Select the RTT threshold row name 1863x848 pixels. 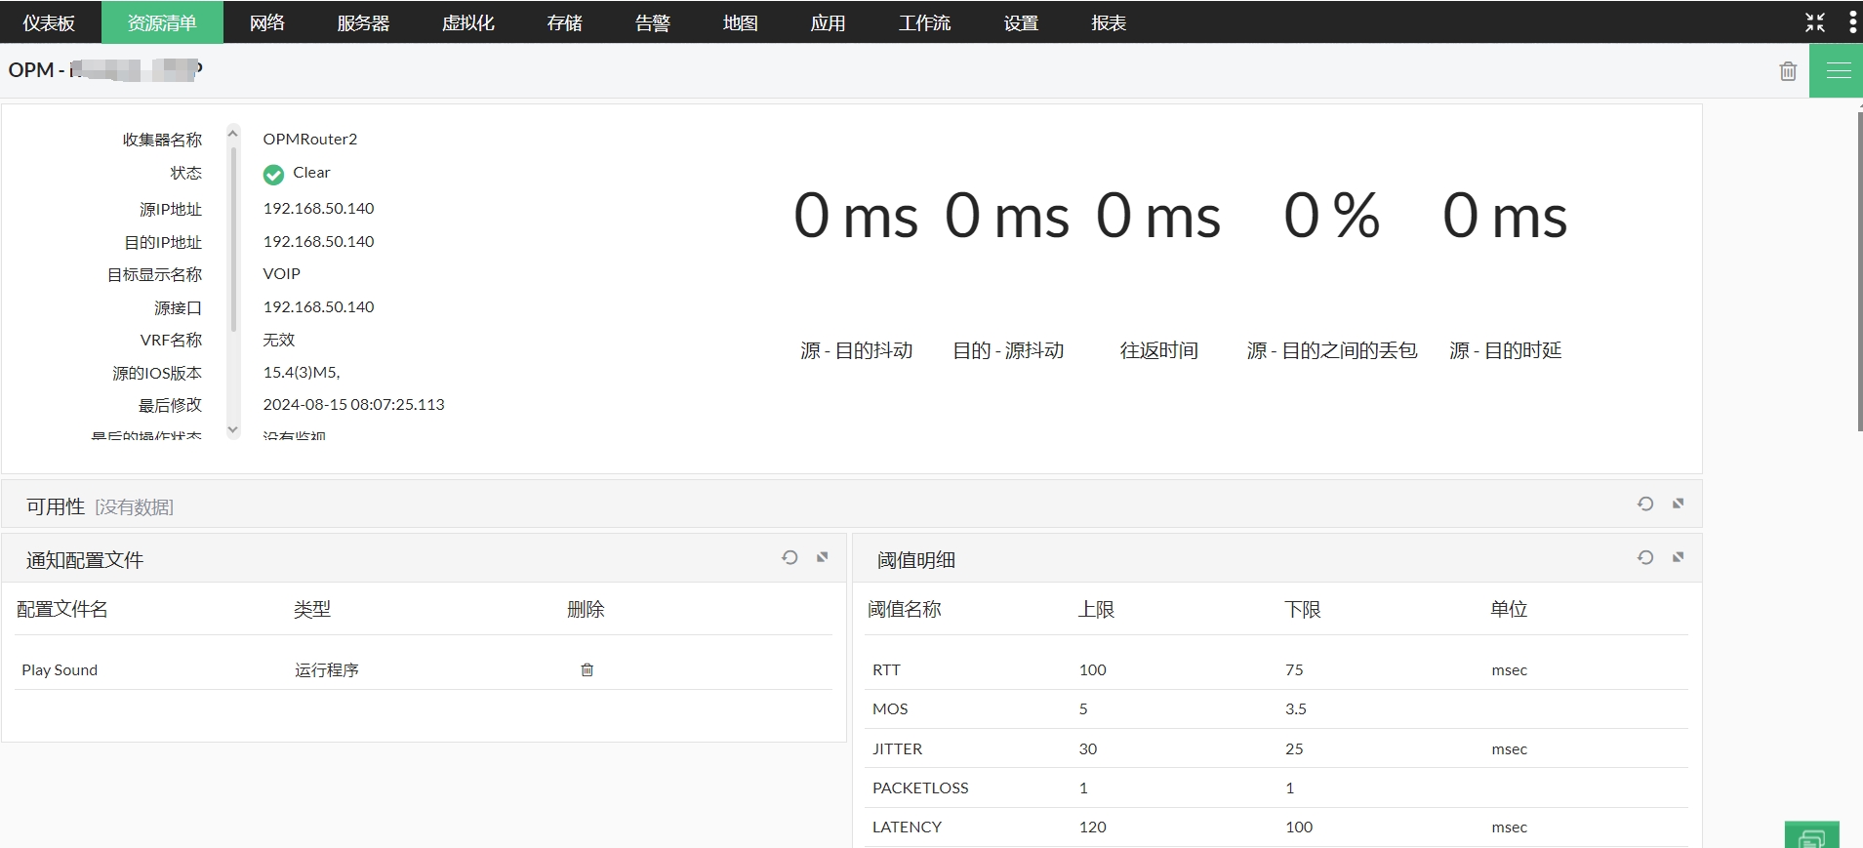886,669
